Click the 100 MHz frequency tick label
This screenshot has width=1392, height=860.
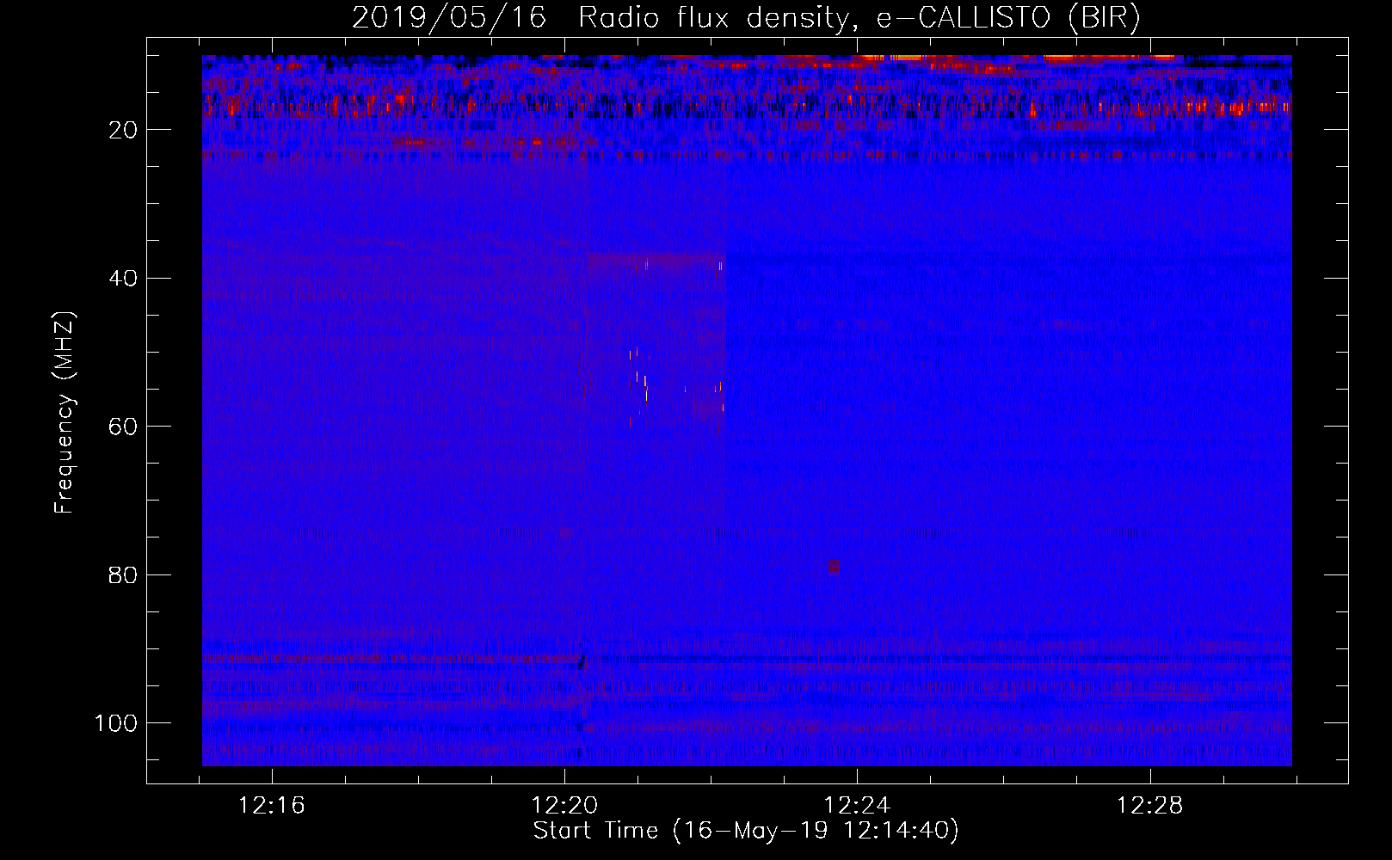pos(116,723)
